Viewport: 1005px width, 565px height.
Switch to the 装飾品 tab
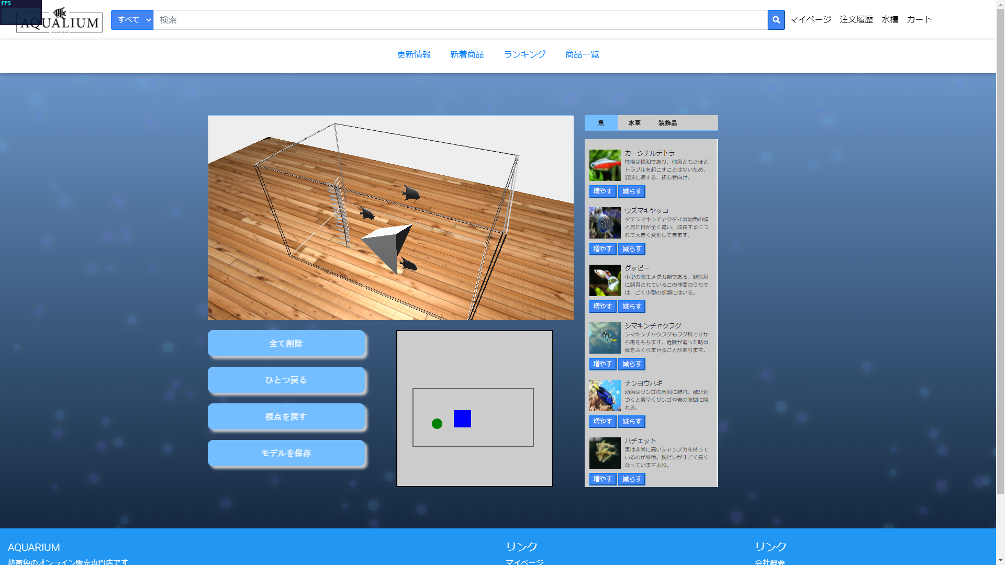click(667, 122)
